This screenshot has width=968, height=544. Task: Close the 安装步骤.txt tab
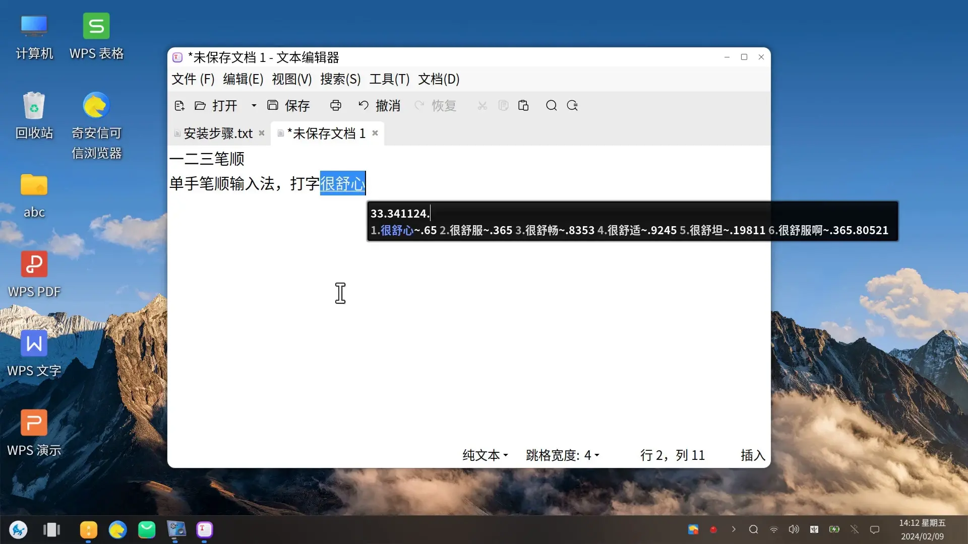coord(262,133)
